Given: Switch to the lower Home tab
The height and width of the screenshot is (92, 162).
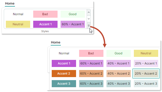Looking at the screenshot, I should pyautogui.click(x=56, y=42).
